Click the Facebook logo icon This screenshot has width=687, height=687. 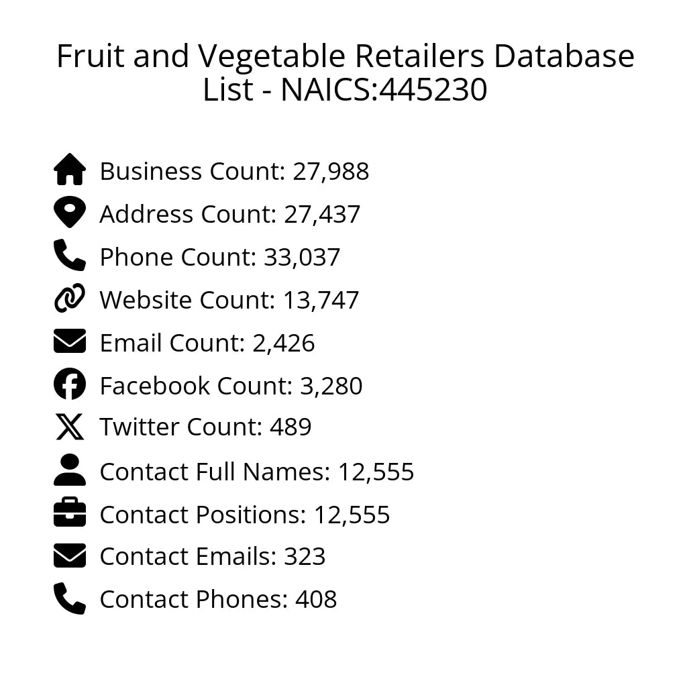(70, 384)
